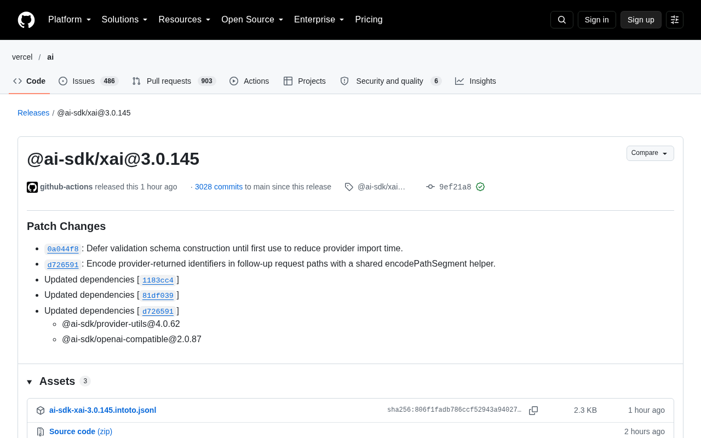The width and height of the screenshot is (701, 438).
Task: Click the @ai-sdk/xai… tag name
Action: [x=381, y=187]
